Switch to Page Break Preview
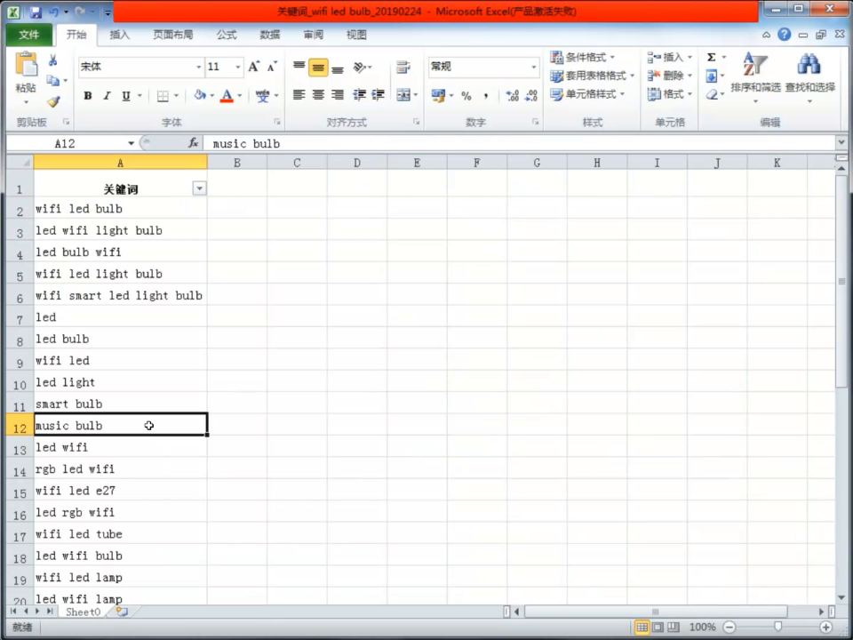 (674, 627)
